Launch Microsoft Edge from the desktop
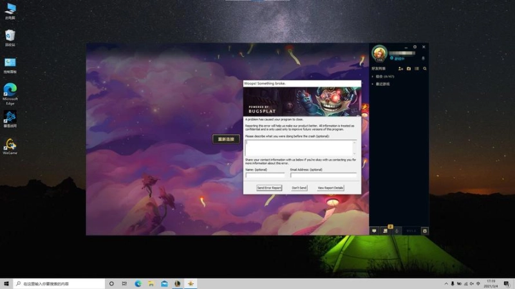Viewport: 515px width, 289px height. point(10,94)
